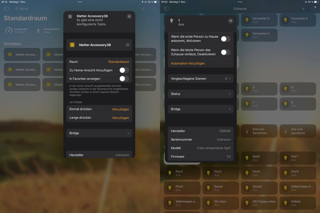
Task: Tap the Eve Leni pausieren thermometer icon
Action: pyautogui.click(x=285, y=131)
